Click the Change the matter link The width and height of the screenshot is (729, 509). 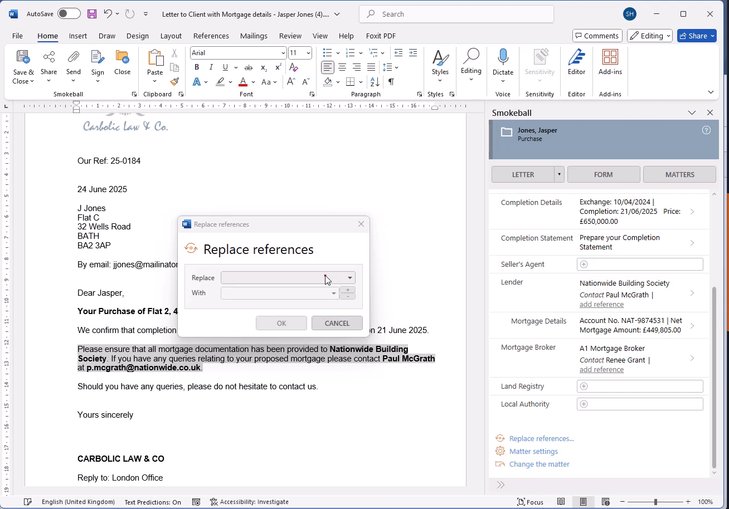540,464
